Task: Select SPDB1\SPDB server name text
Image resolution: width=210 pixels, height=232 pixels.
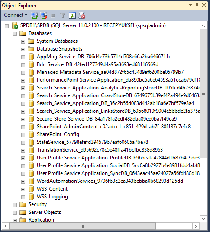Action: tap(93, 25)
